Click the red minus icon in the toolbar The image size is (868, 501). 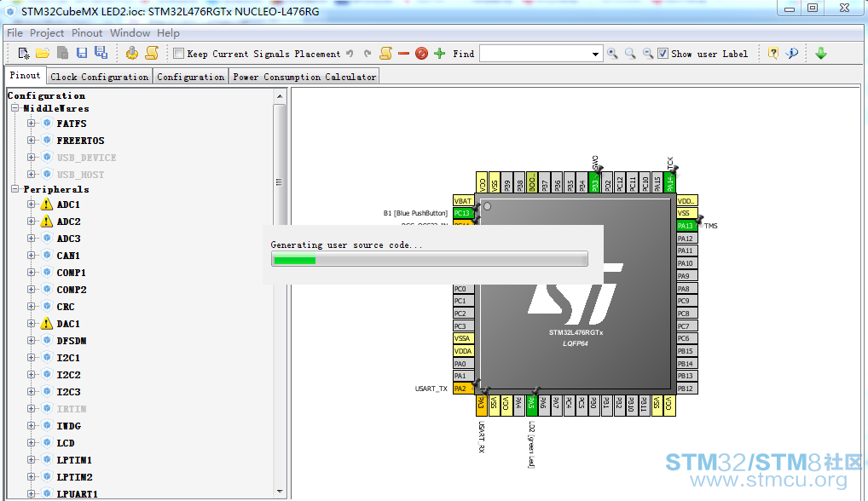(403, 54)
